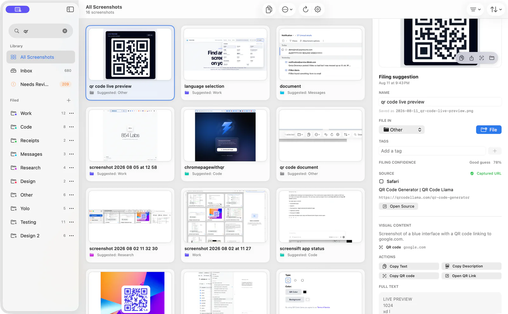The height and width of the screenshot is (314, 508).
Task: Click the refresh arrow icon in toolbar
Action: tap(305, 10)
